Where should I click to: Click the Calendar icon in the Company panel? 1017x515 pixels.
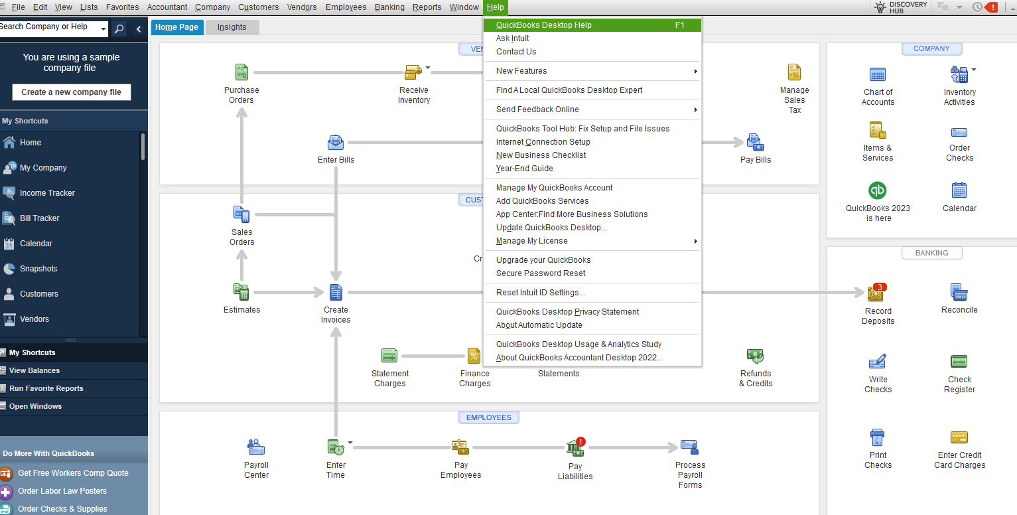pyautogui.click(x=959, y=190)
